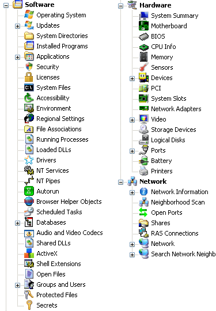Select the Open Files item
Screen dimensions: 216x311
(51, 274)
